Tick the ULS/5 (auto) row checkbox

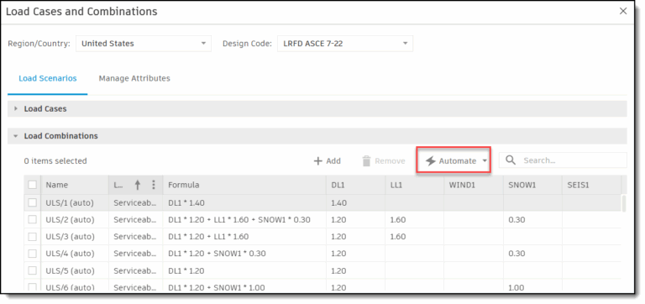[x=33, y=270]
